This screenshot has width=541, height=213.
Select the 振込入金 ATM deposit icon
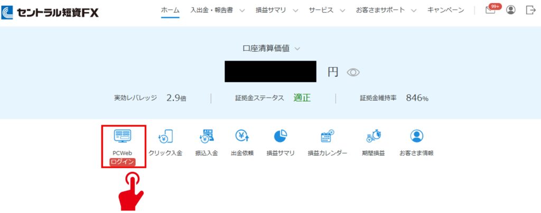[x=206, y=137]
